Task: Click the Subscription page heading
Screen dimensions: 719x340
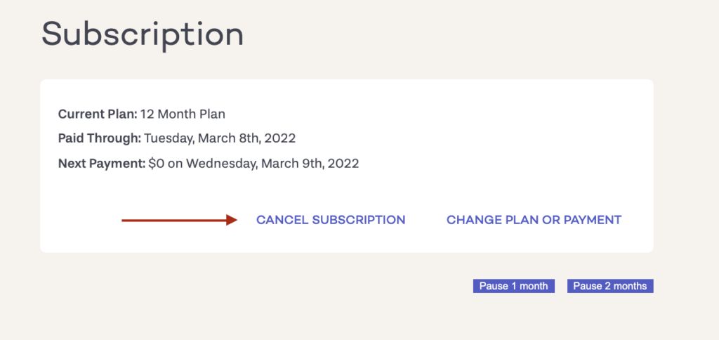Action: pyautogui.click(x=143, y=34)
